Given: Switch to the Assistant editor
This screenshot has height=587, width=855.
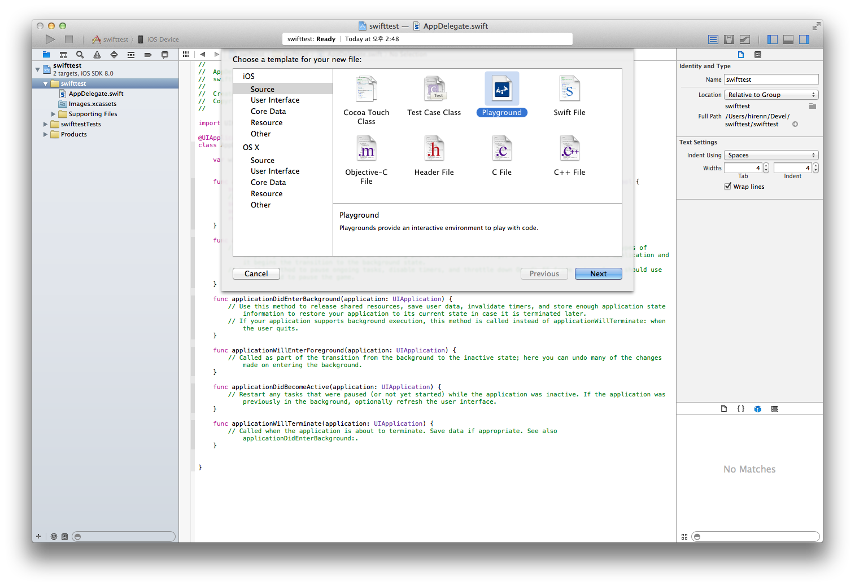Looking at the screenshot, I should click(x=729, y=39).
